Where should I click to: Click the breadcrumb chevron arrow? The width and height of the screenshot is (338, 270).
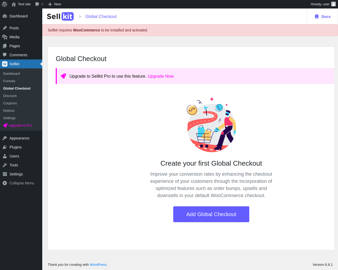tap(80, 17)
